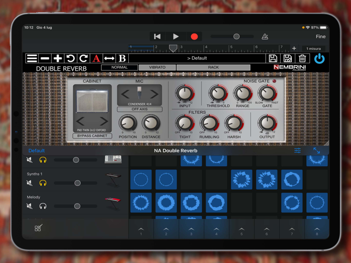Image resolution: width=351 pixels, height=263 pixels.
Task: Trigger column 4 with its chevron
Action: click(x=216, y=229)
